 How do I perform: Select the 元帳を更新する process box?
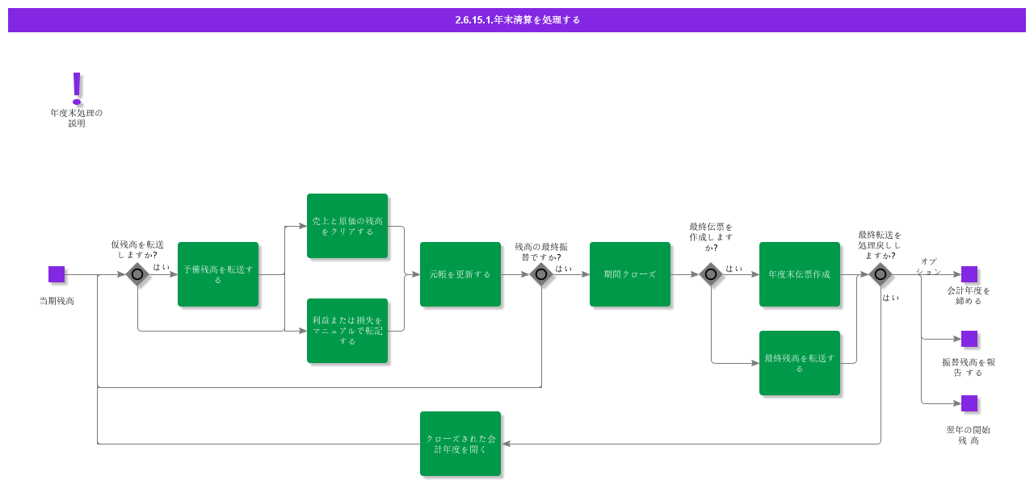tap(460, 274)
